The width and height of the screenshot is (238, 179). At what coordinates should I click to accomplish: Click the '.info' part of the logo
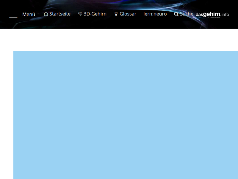225,14
